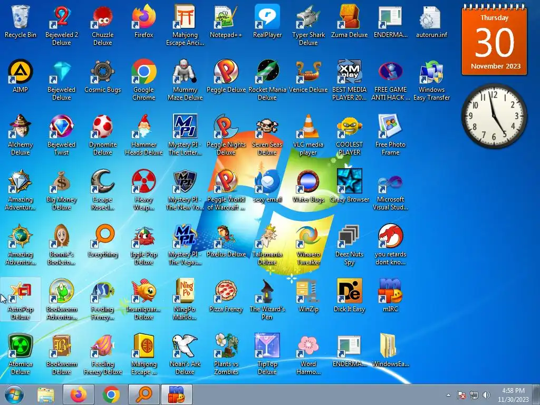Screen dimensions: 540x405
Task: Open the network tray icon
Action: coord(474,395)
